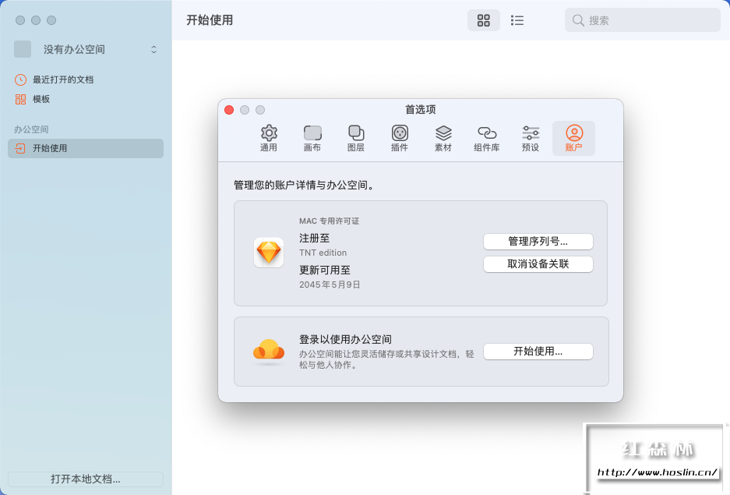Click the 2045年5月9日 update date

click(330, 285)
